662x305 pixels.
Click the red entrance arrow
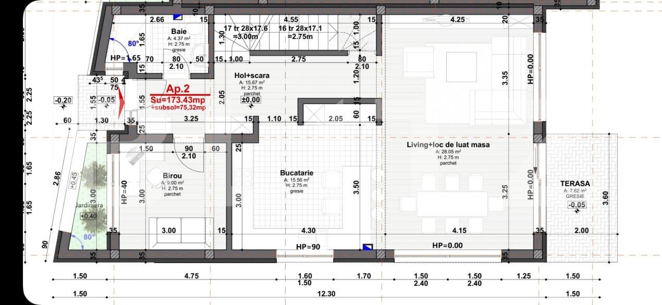121,103
